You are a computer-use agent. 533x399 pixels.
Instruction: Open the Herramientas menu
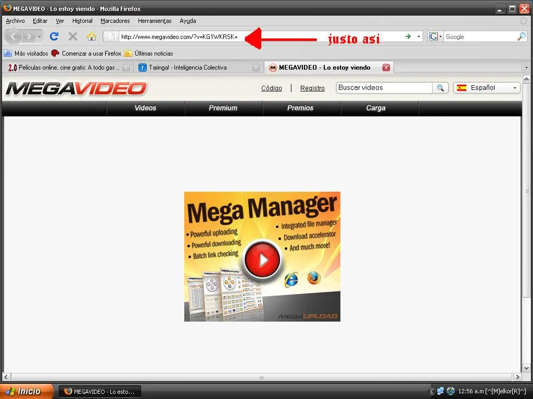[x=155, y=21]
